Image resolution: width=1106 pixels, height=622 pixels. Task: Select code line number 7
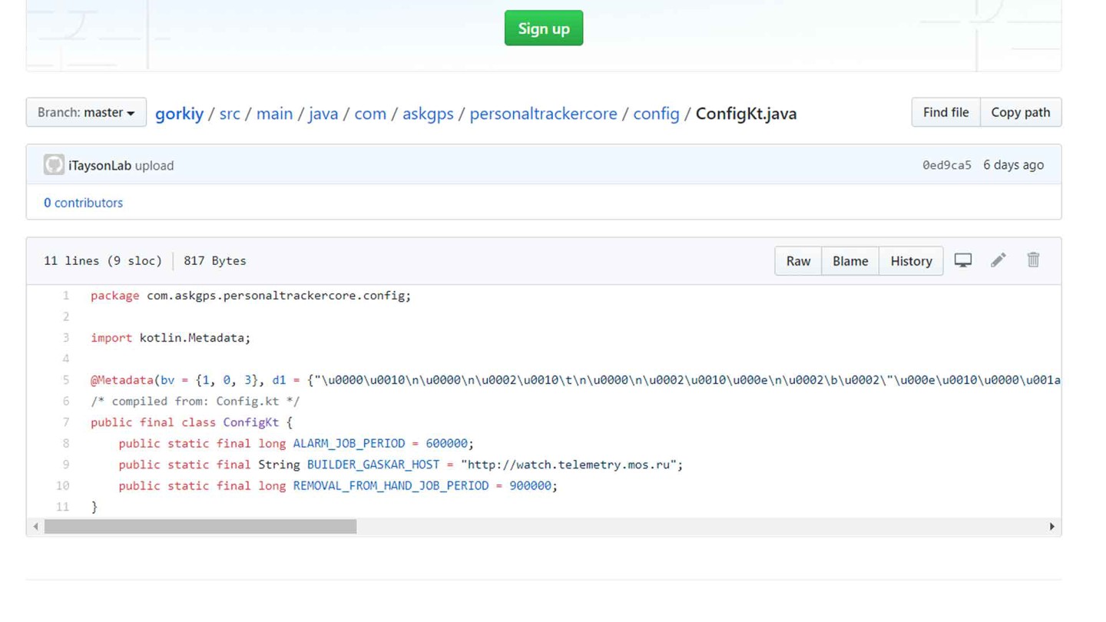point(66,422)
